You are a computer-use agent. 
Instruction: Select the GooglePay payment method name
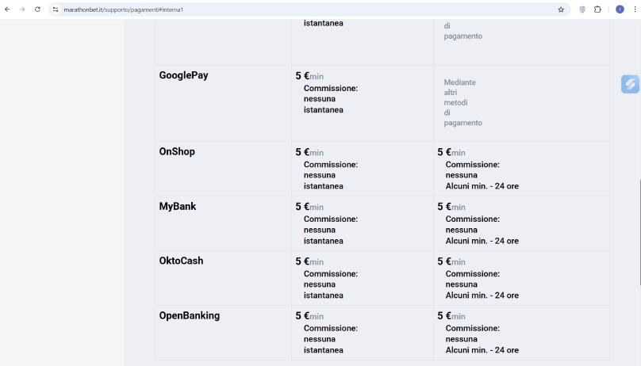[x=183, y=75]
